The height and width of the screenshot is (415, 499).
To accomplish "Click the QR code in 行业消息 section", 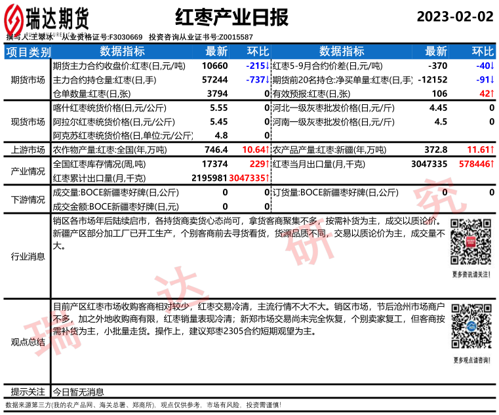I will pyautogui.click(x=471, y=244).
